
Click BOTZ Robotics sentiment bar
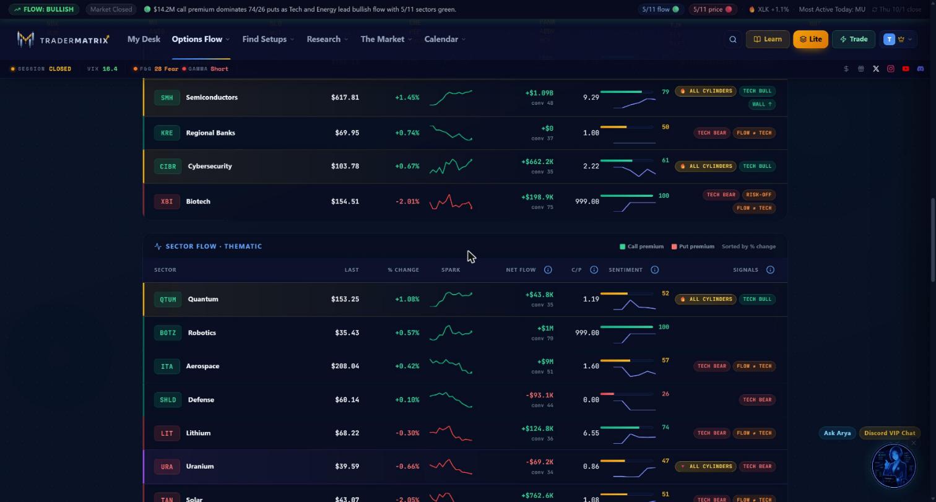pos(626,327)
